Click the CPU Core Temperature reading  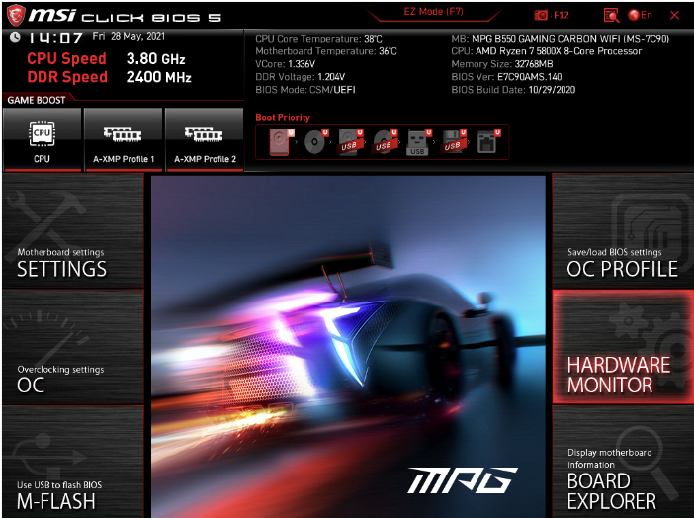(x=318, y=39)
